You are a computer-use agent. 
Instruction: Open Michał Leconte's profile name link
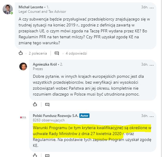[x=31, y=7]
